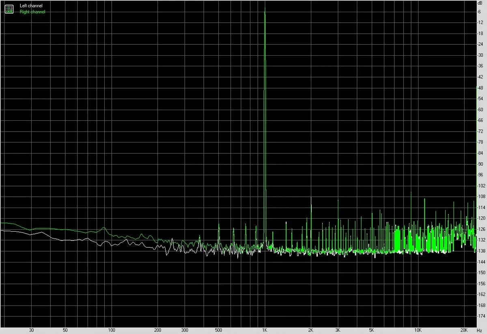The height and width of the screenshot is (334, 487).
Task: Click the 500 Hz frequency label
Action: (x=218, y=331)
